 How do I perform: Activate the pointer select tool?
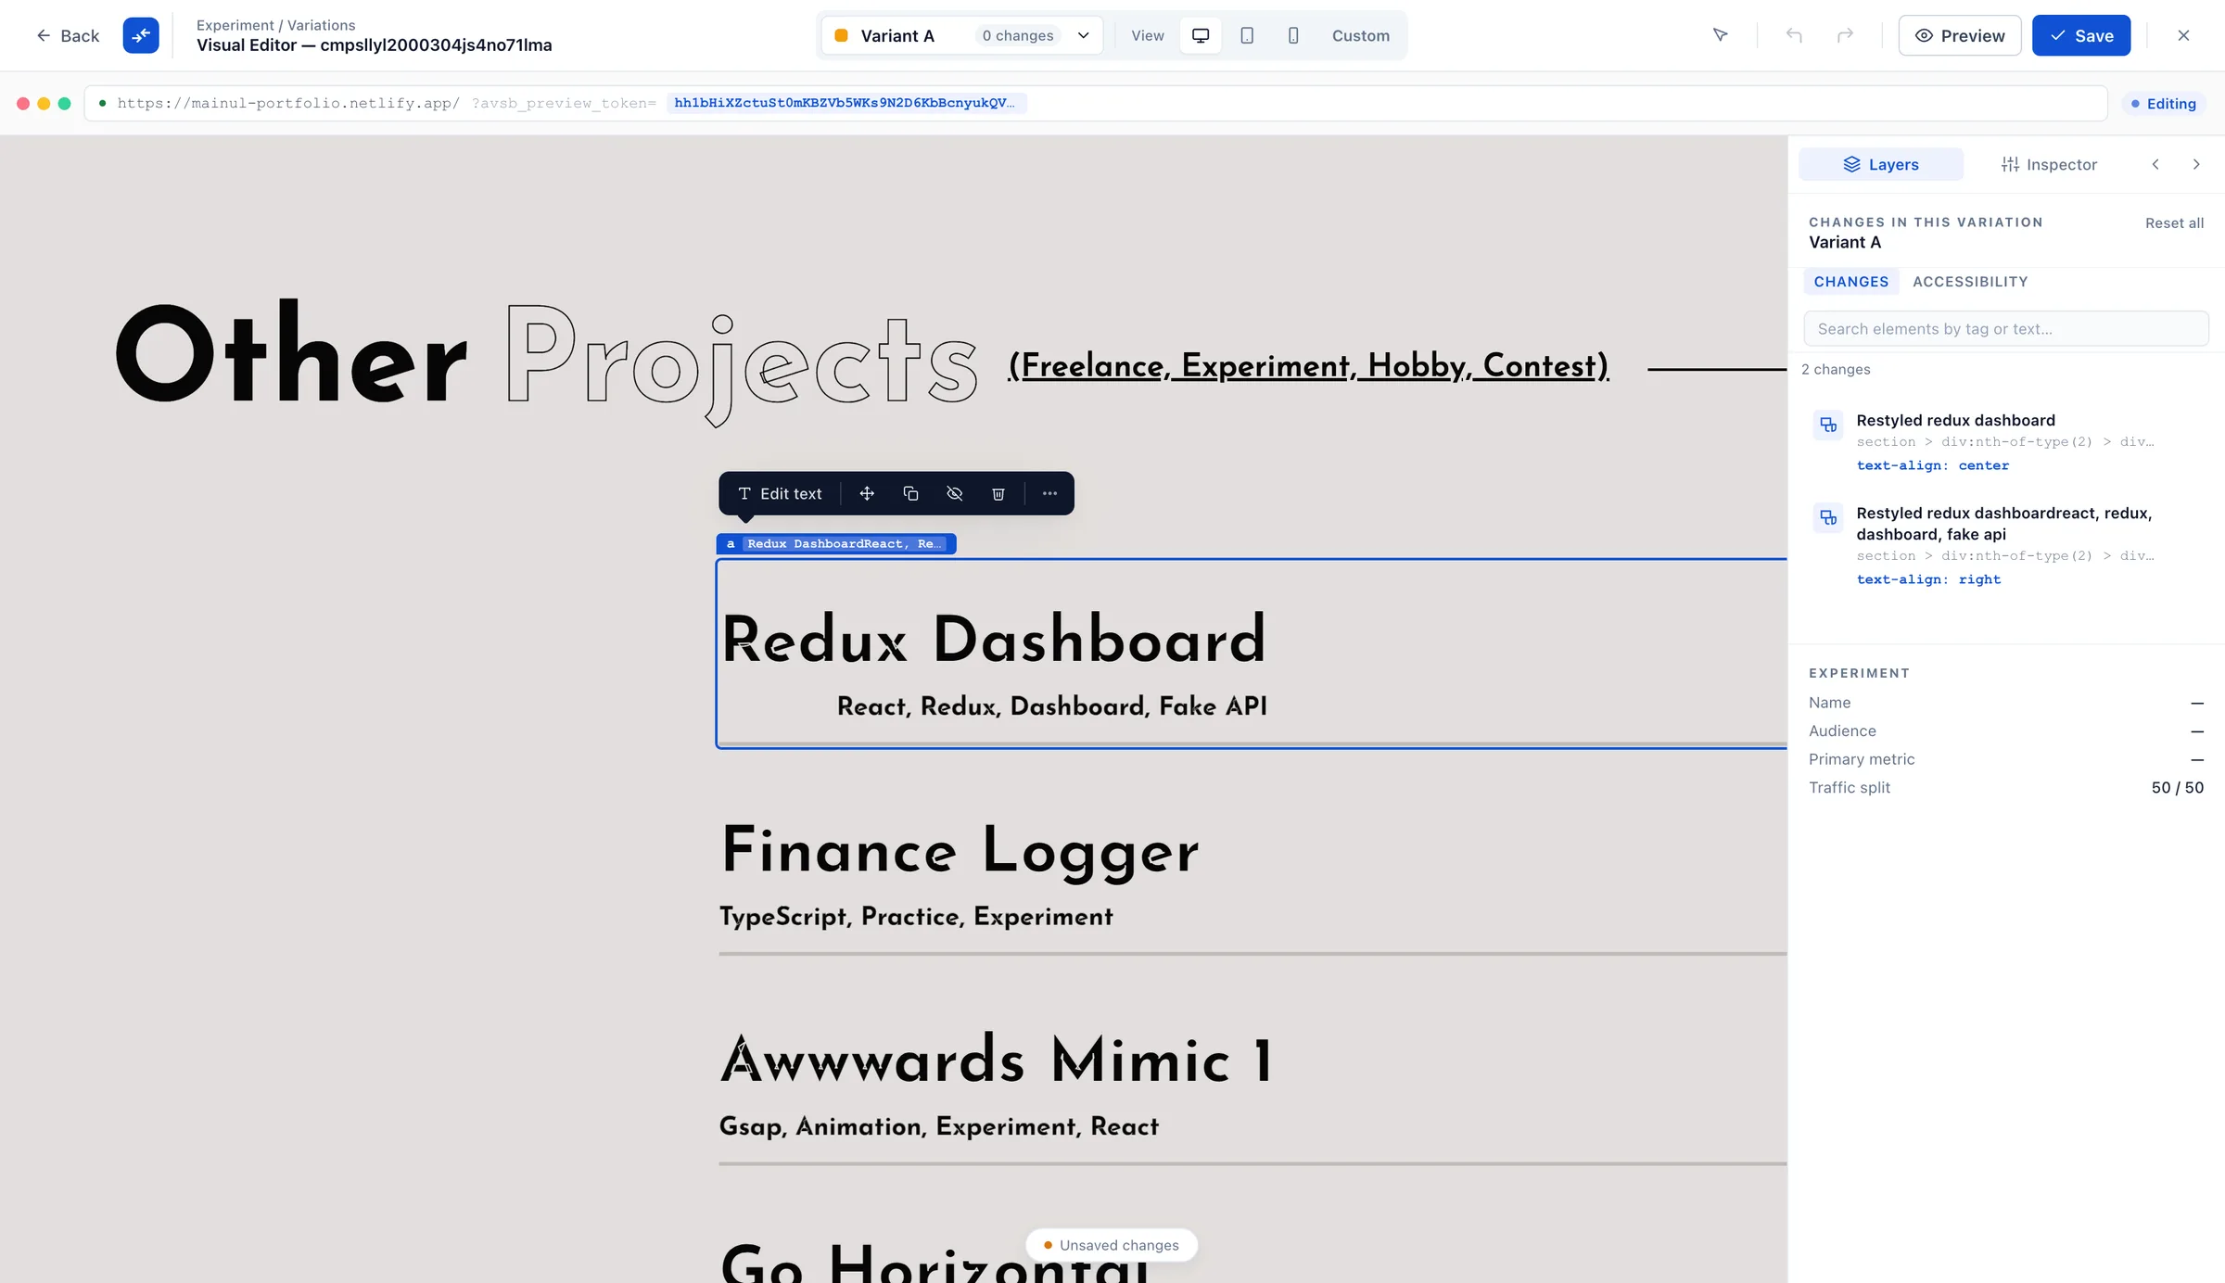coord(1720,35)
